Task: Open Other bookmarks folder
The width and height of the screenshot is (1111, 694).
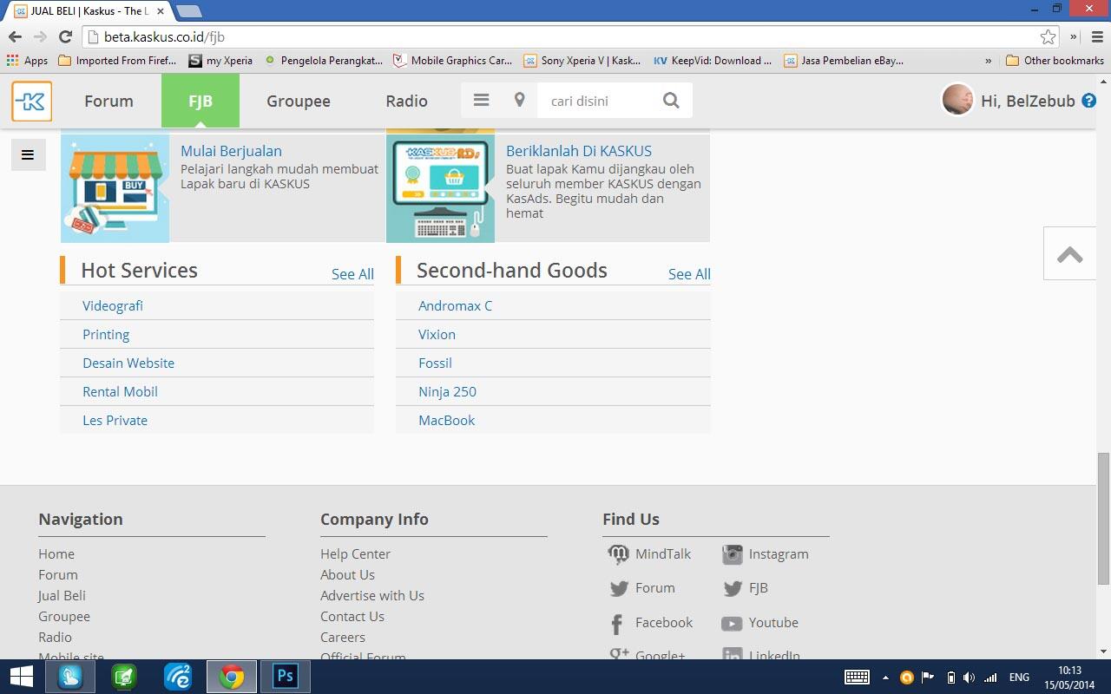Action: coord(1055,61)
